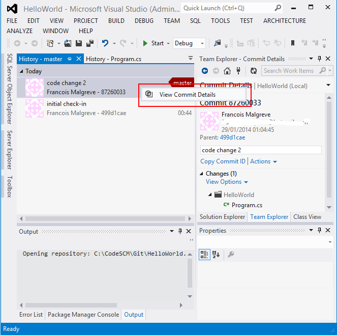The height and width of the screenshot is (335, 337).
Task: Open the Commit Details page dropdown arrow
Action: 328,85
